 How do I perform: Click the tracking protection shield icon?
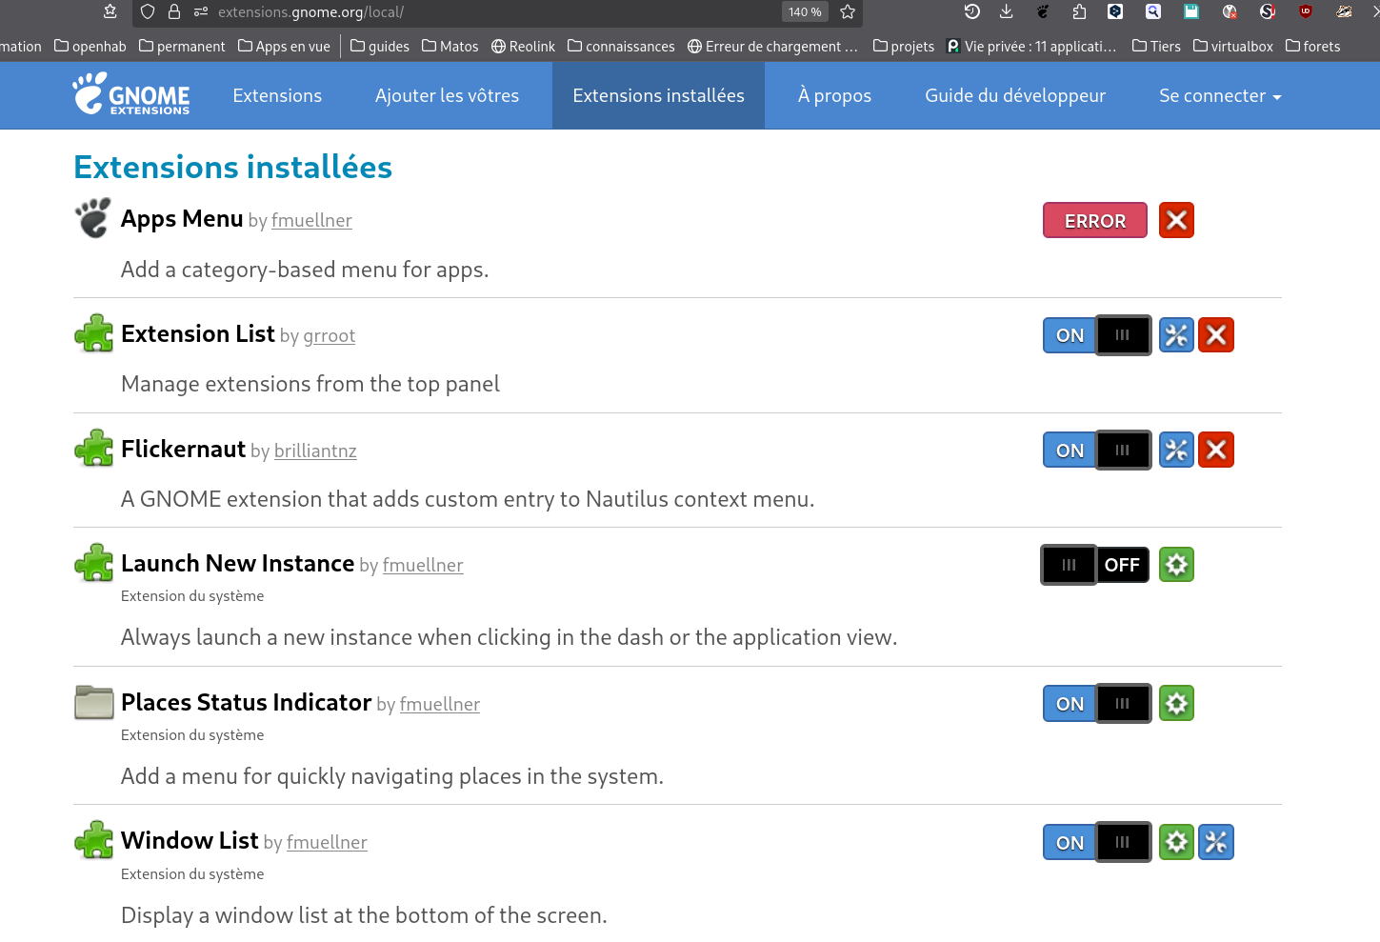pyautogui.click(x=147, y=11)
